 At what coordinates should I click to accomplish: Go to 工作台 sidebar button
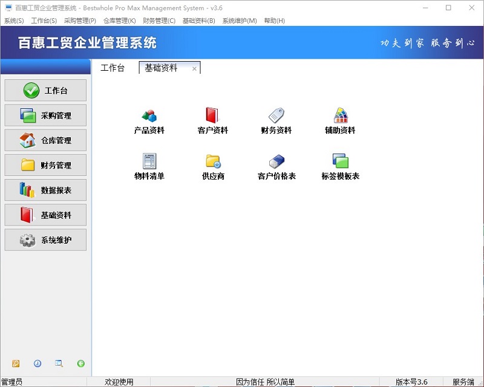[45, 90]
